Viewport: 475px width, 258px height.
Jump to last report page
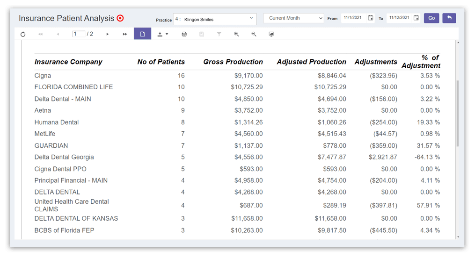(x=125, y=34)
